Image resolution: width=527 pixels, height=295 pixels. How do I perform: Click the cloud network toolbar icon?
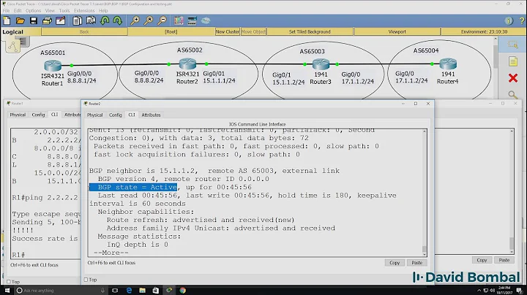(x=206, y=20)
